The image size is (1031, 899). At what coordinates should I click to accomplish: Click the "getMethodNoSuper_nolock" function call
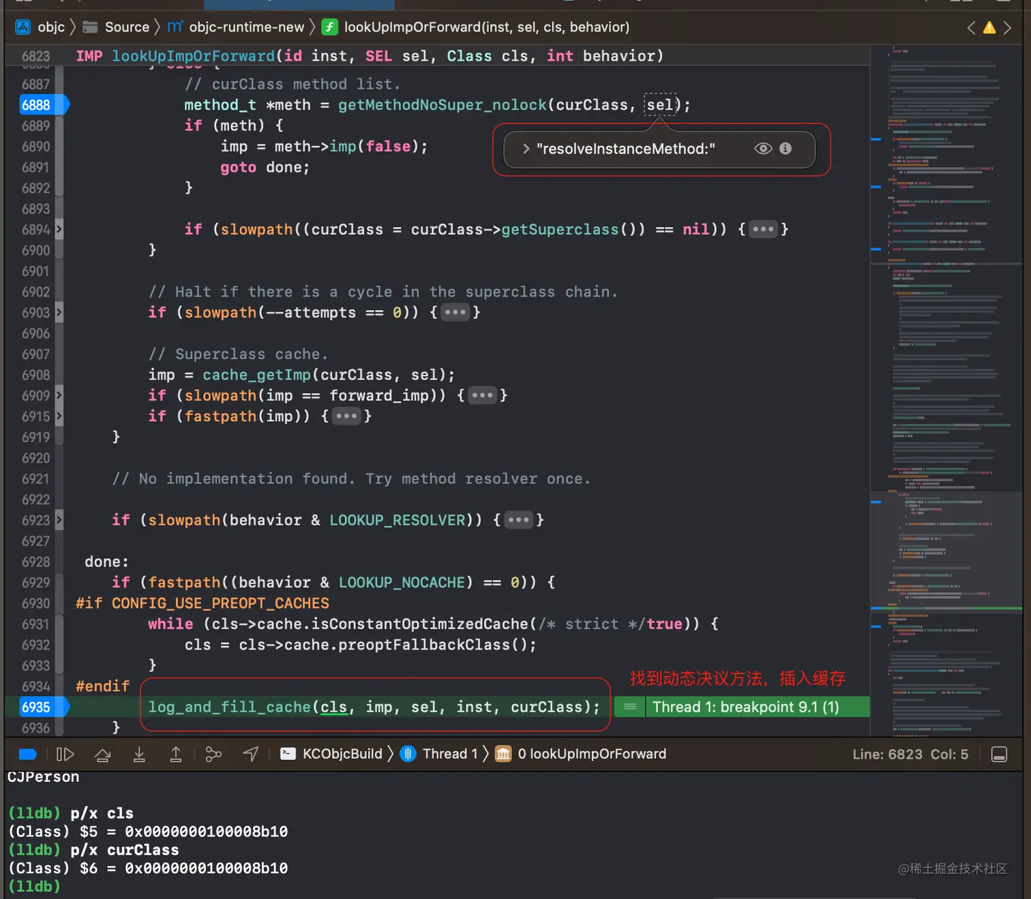(x=443, y=105)
